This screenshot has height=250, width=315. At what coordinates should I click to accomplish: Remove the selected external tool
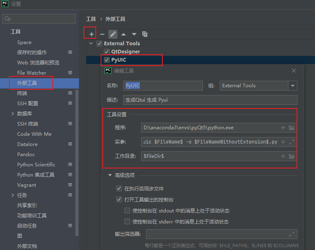(102, 34)
